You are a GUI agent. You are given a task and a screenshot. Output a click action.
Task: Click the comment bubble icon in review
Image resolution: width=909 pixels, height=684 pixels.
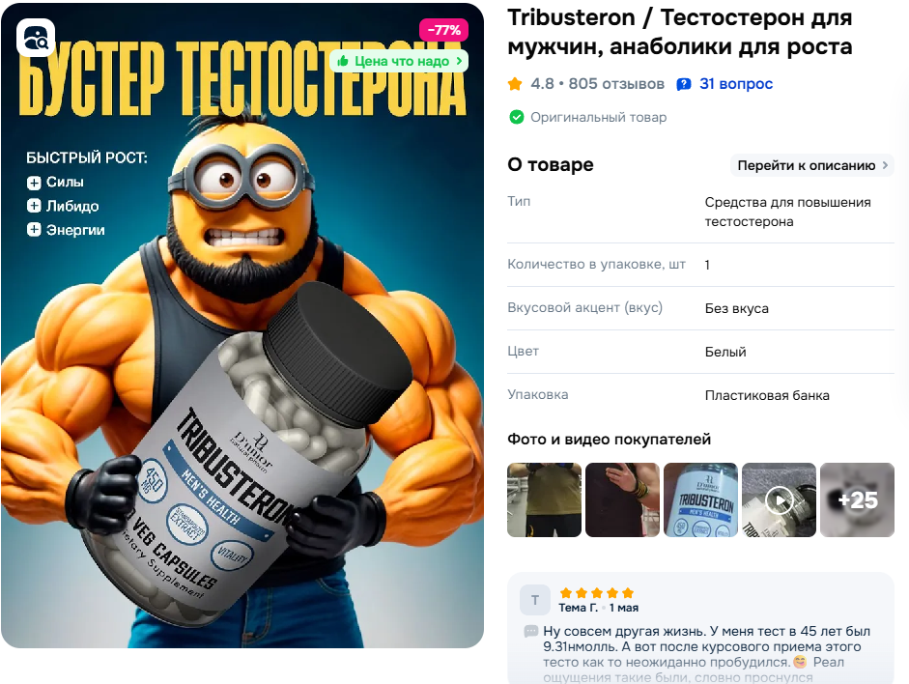coord(530,631)
